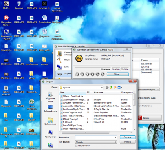Open the Настройки FIFA 14 shortcut
This screenshot has height=150, width=165.
pos(6,20)
